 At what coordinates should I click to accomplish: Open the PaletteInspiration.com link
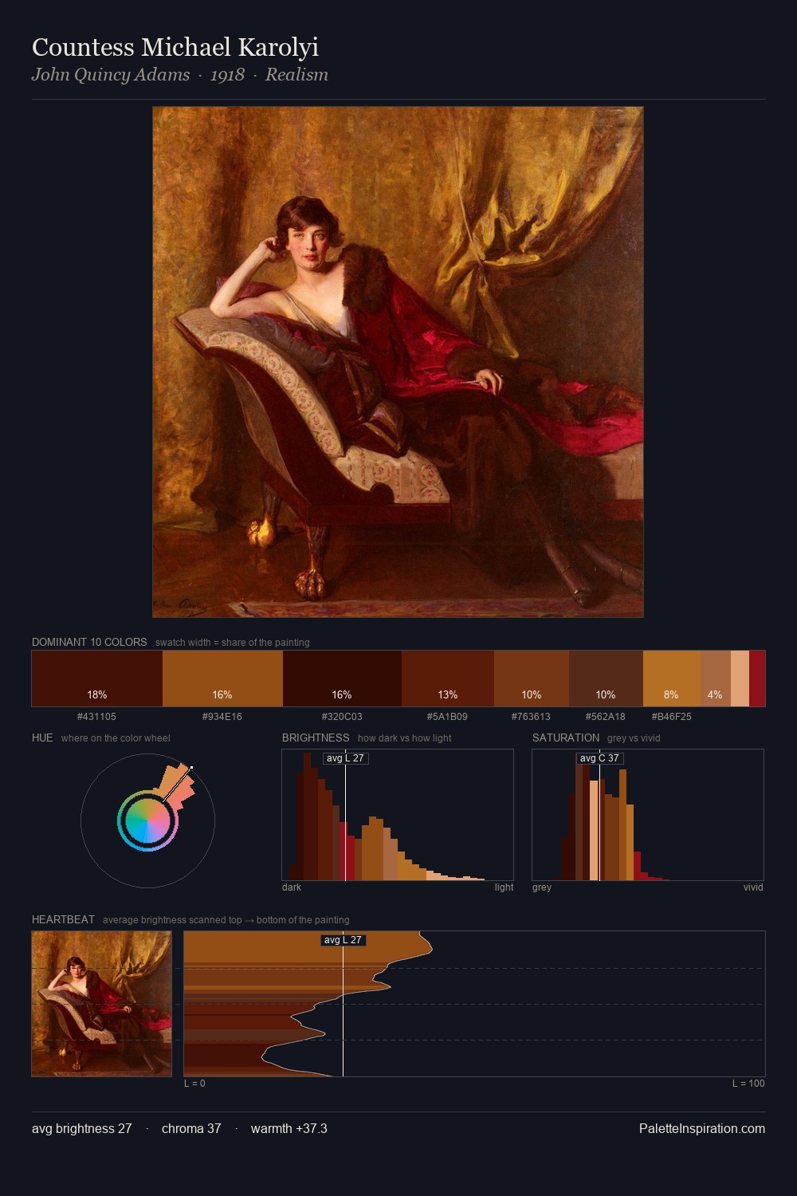tap(702, 1129)
